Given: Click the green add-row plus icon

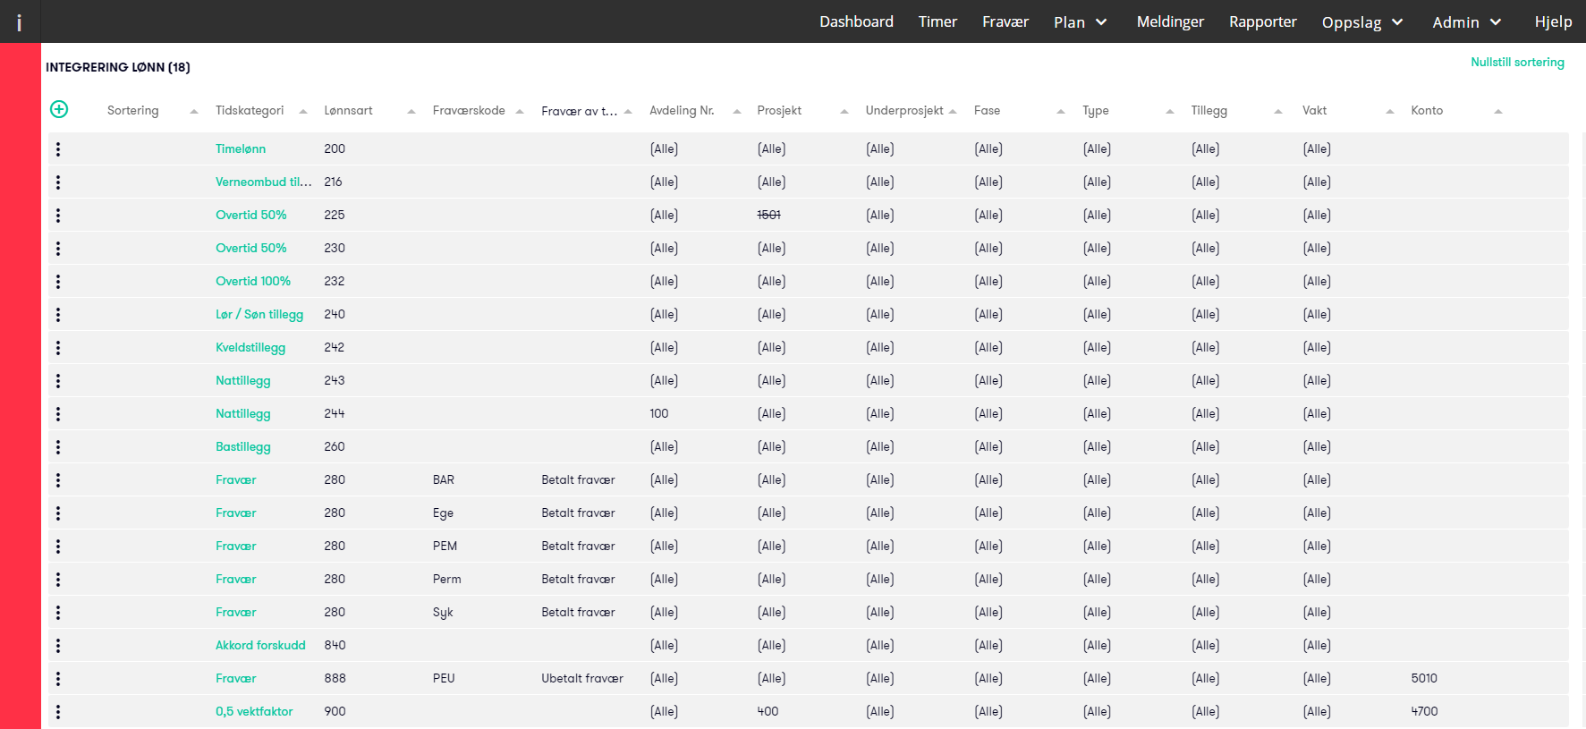Looking at the screenshot, I should (x=59, y=109).
